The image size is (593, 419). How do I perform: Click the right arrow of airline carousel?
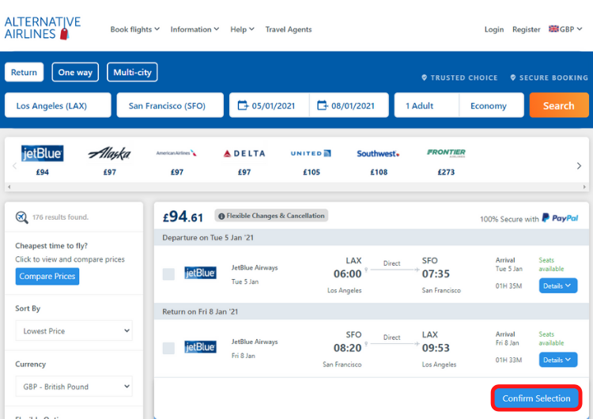pyautogui.click(x=579, y=166)
